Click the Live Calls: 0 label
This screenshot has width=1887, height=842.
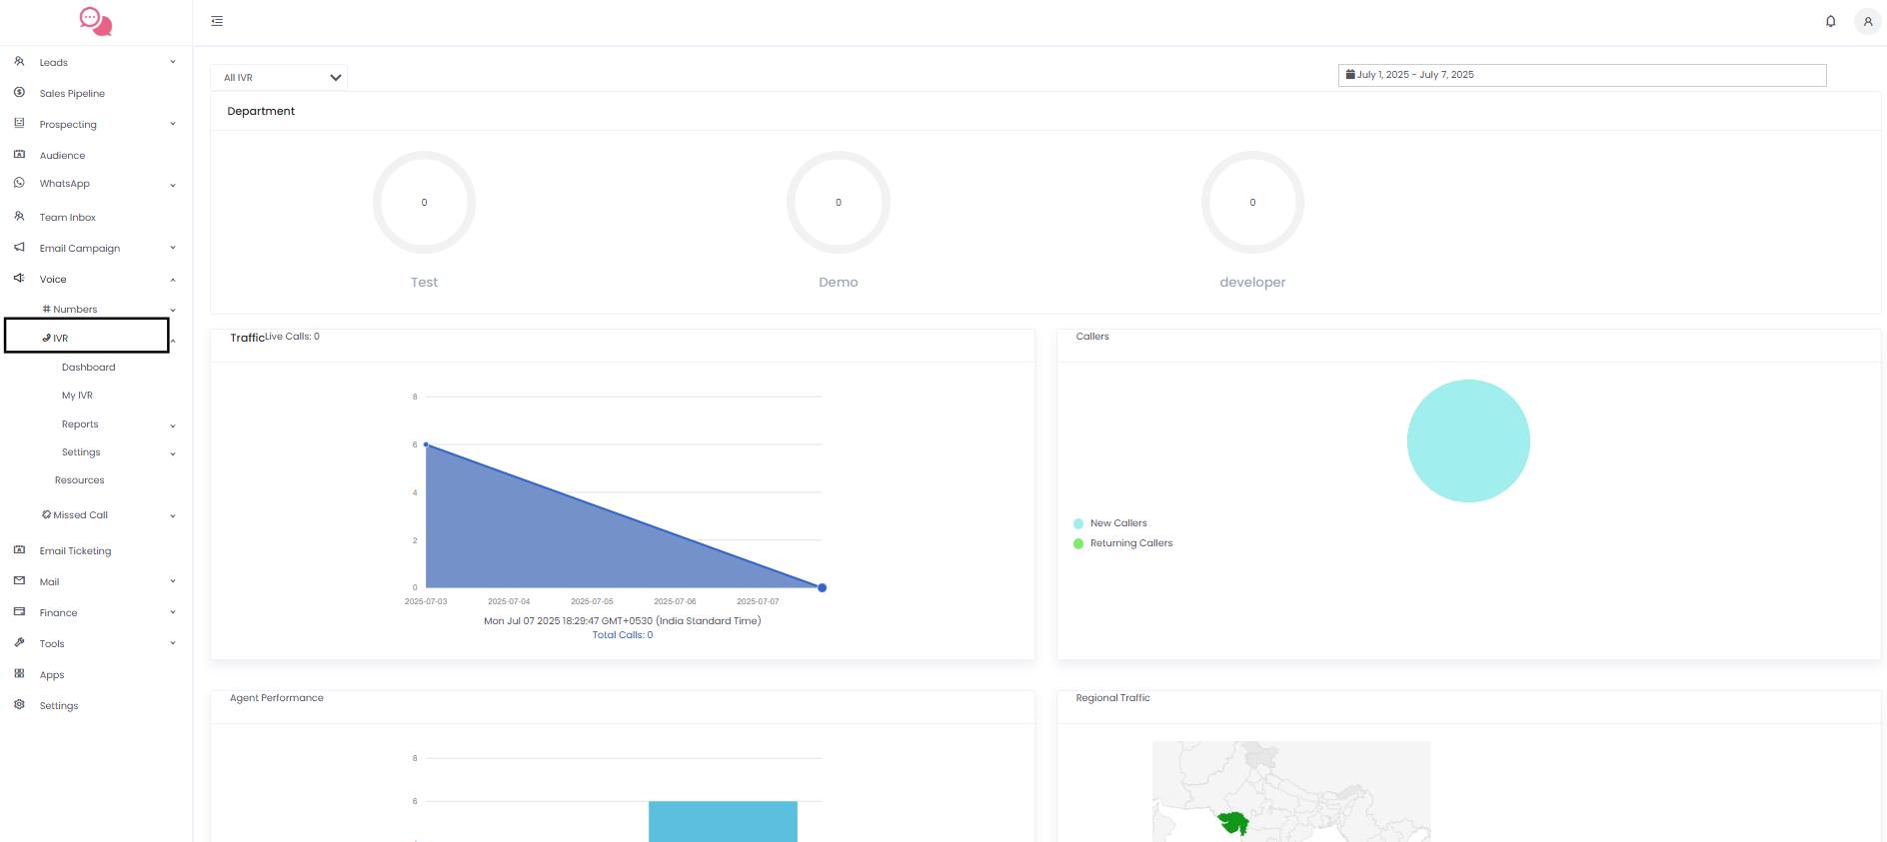tap(292, 337)
